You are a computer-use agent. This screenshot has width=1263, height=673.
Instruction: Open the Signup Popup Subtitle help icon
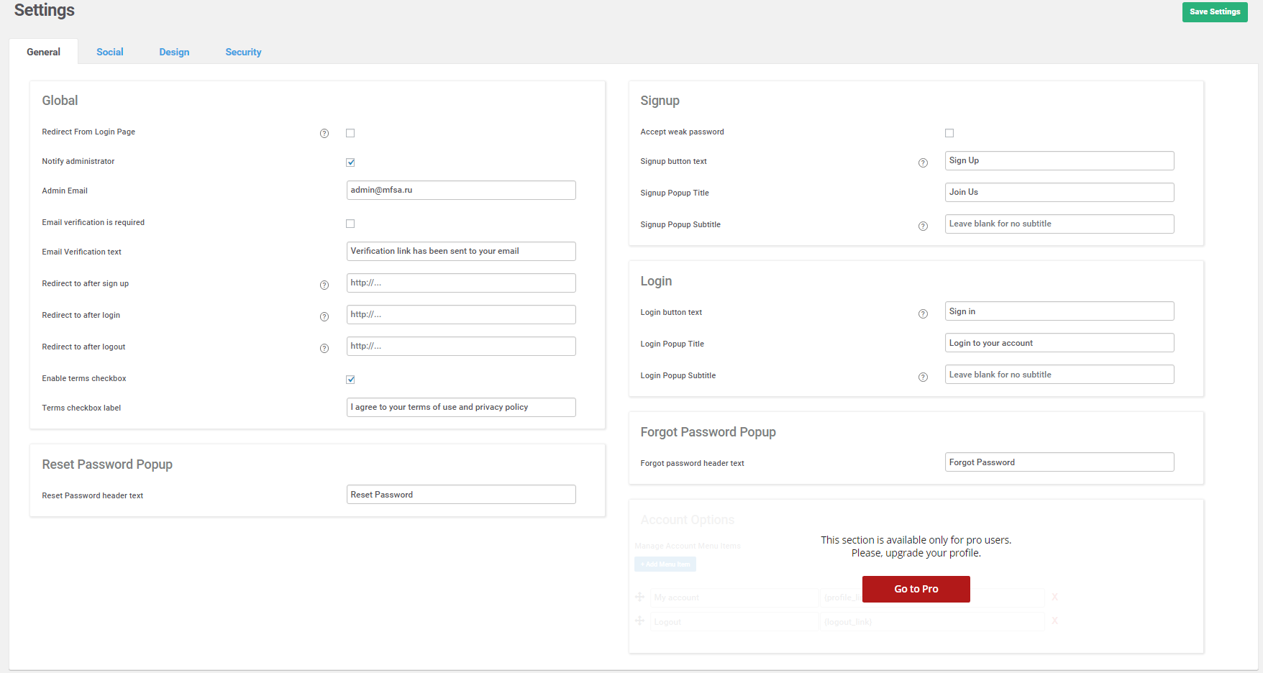pyautogui.click(x=924, y=226)
